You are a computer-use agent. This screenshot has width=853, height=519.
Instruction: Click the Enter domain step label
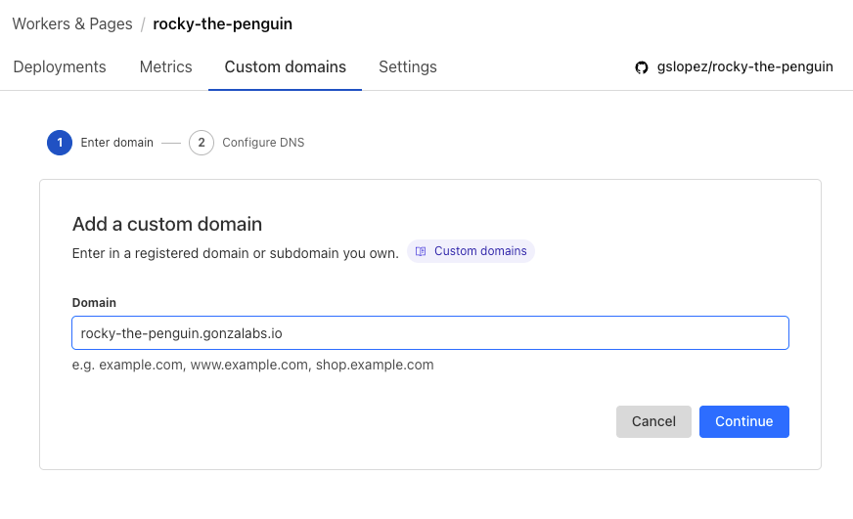click(117, 143)
